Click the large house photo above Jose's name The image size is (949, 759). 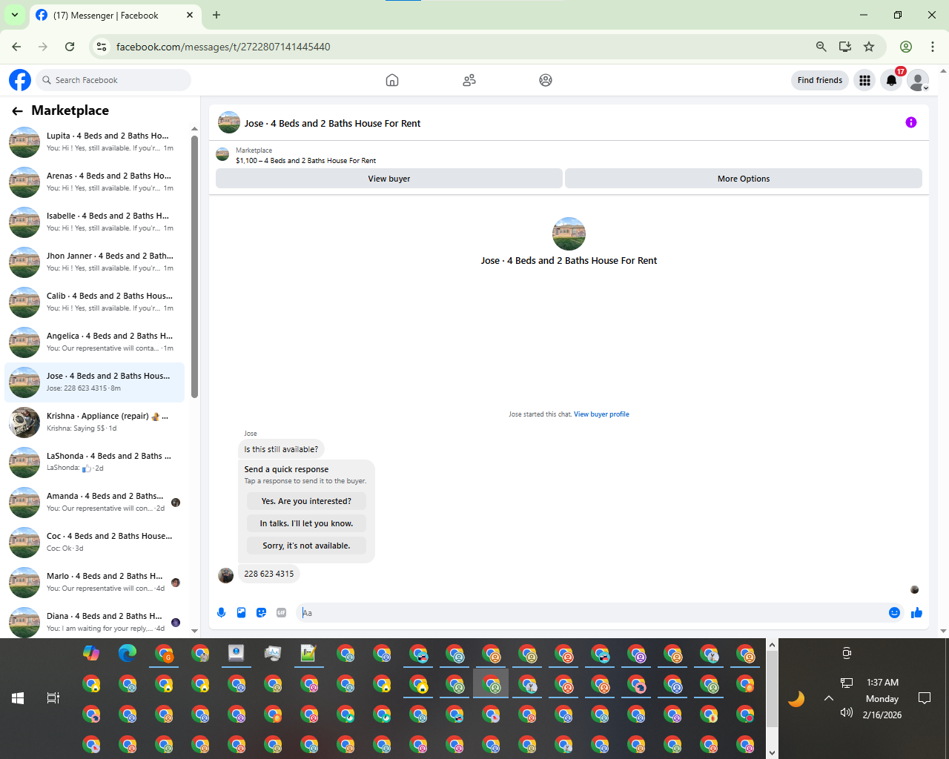569,233
